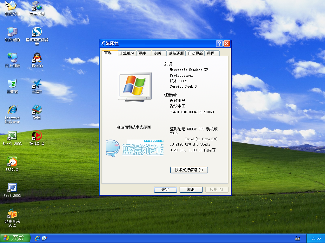The width and height of the screenshot is (325, 243).
Task: Click the PPS影音 desktop icon
Action: pos(12,164)
